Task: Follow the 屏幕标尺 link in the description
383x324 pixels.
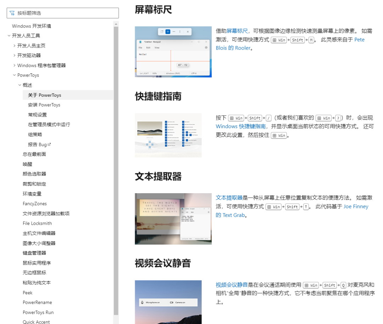Action: 237,31
